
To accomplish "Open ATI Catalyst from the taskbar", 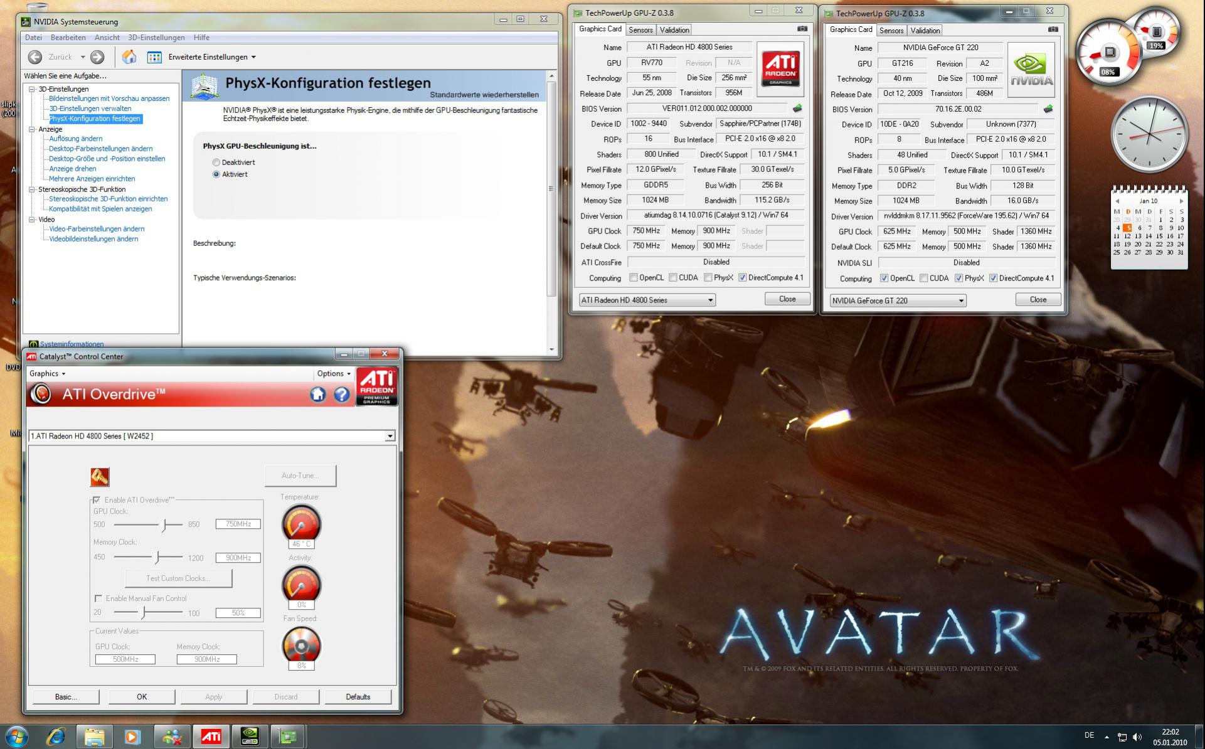I will pos(211,736).
